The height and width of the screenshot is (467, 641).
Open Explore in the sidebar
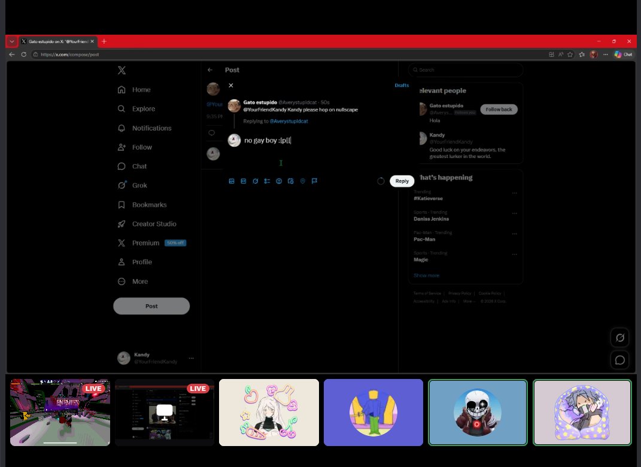136,109
